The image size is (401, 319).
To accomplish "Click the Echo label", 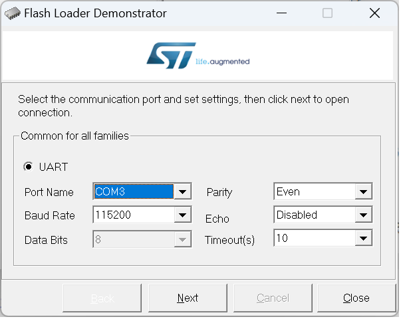I will pos(217,219).
